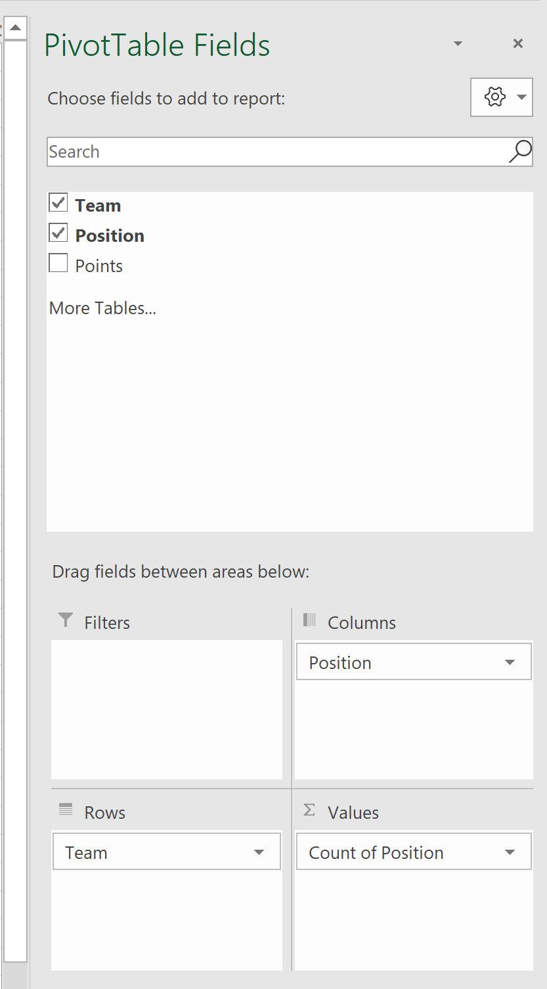Expand the Count of Position dropdown
Image resolution: width=547 pixels, height=989 pixels.
click(x=510, y=852)
